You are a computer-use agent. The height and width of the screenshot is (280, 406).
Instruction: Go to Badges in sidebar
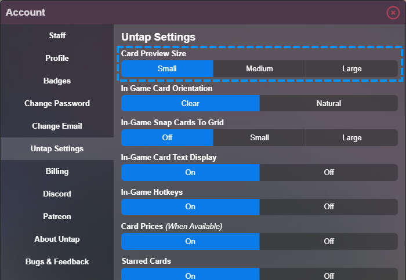point(57,81)
